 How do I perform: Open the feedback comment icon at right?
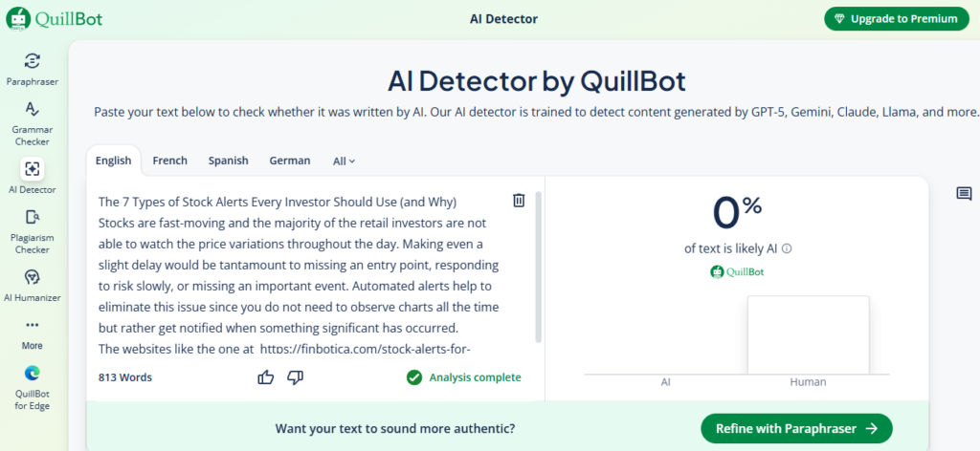point(964,194)
